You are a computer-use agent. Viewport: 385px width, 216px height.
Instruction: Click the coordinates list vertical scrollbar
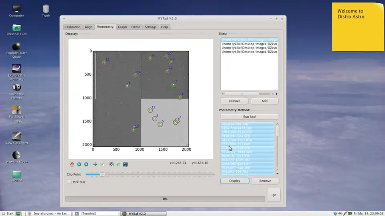[277, 131]
